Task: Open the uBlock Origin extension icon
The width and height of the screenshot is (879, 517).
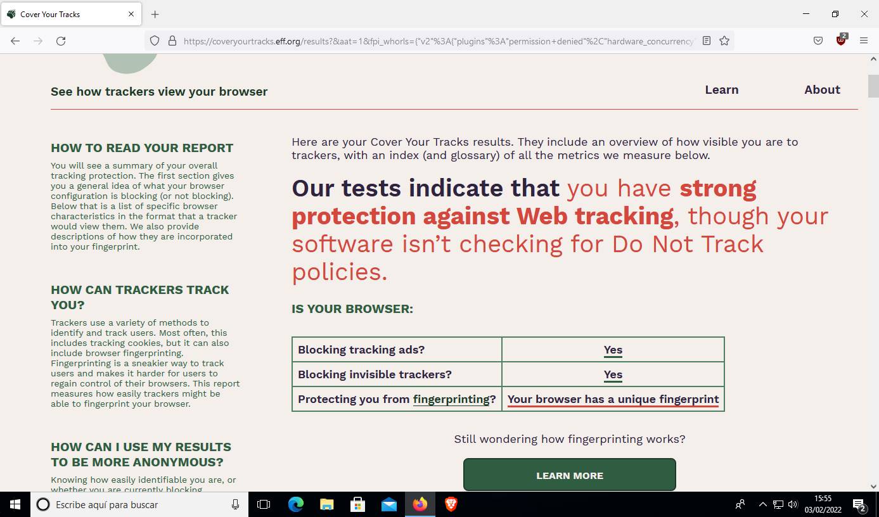Action: tap(841, 41)
